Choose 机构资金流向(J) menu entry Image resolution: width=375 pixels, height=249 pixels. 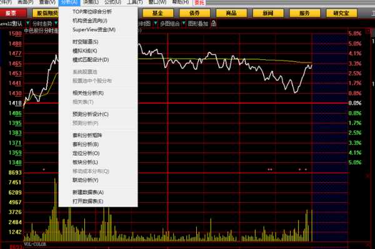click(x=90, y=21)
